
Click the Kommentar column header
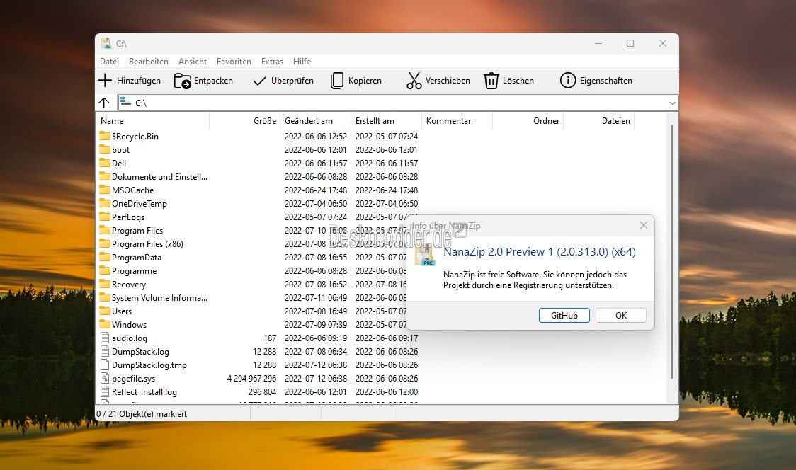[x=457, y=121]
